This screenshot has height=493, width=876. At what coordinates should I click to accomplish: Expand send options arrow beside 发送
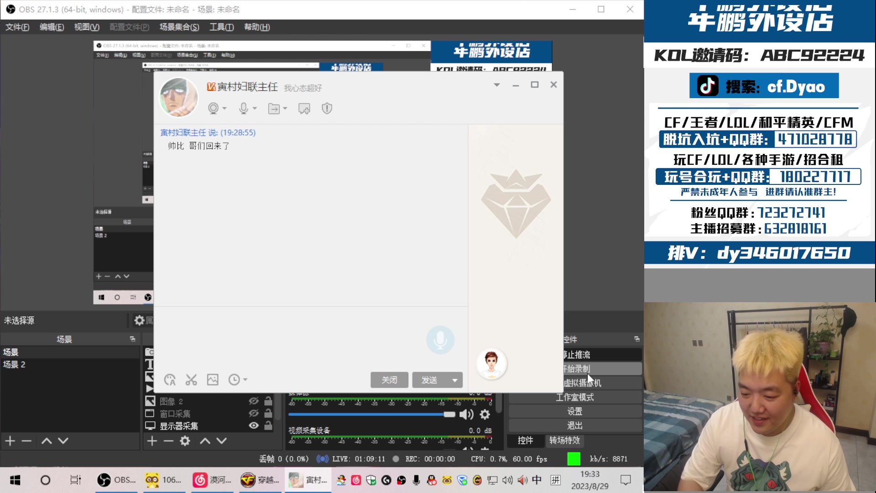[455, 380]
